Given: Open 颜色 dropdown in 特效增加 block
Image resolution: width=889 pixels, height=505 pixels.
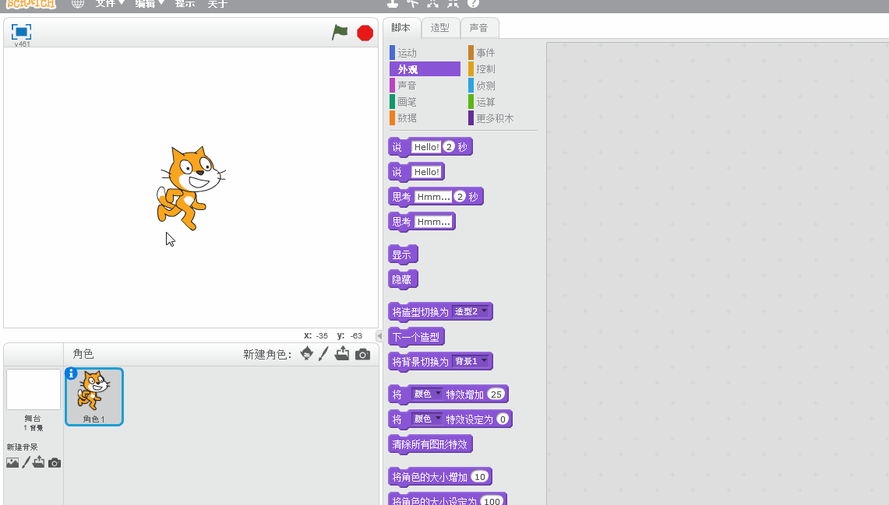Looking at the screenshot, I should 427,394.
